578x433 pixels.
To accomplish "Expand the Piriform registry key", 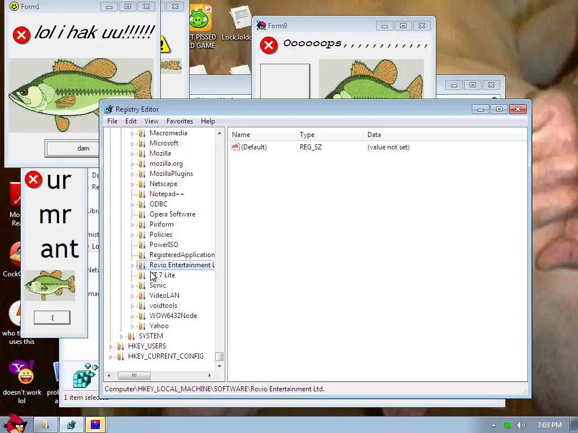I will pos(132,224).
